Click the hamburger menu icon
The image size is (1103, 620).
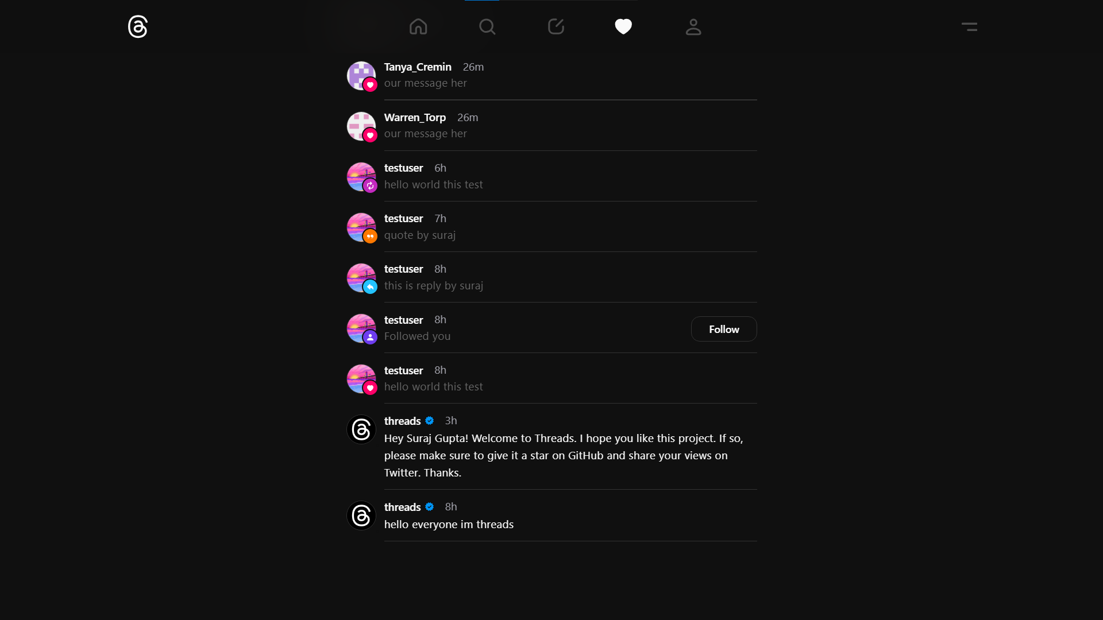pos(969,26)
